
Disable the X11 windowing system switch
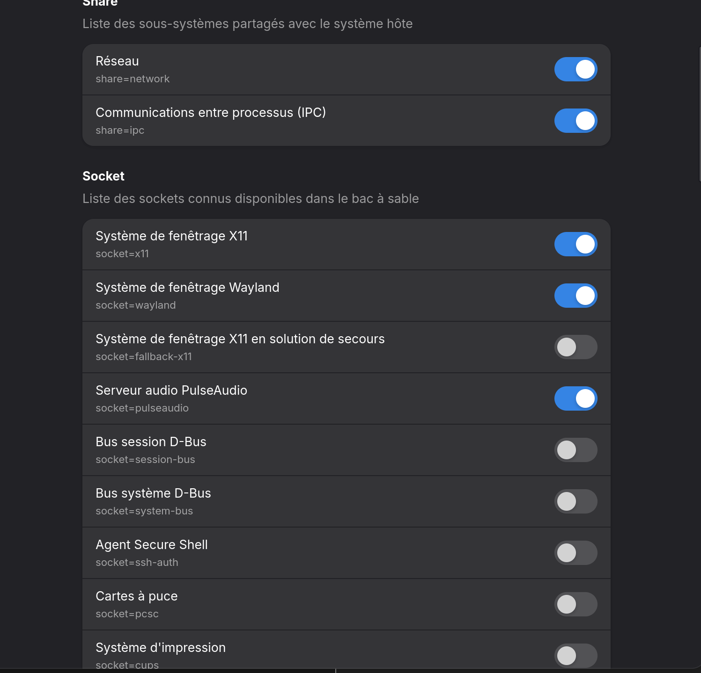(x=576, y=244)
